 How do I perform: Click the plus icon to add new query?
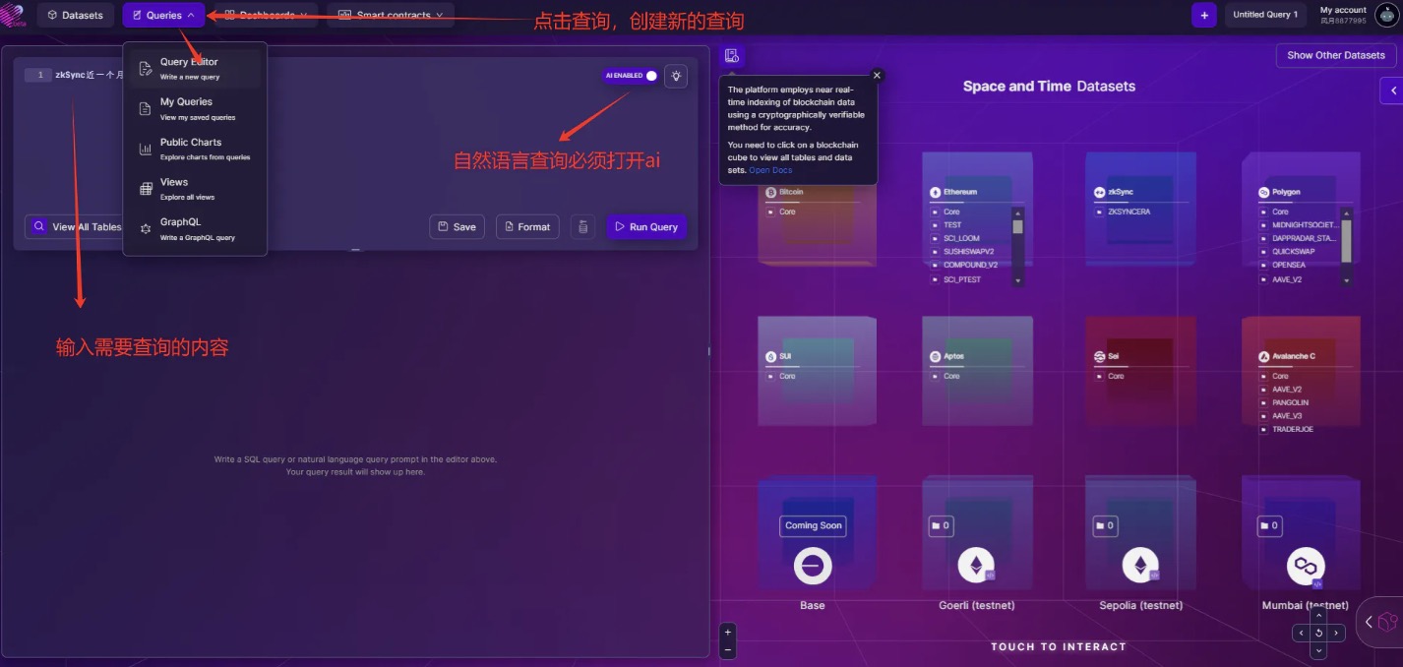point(1203,15)
